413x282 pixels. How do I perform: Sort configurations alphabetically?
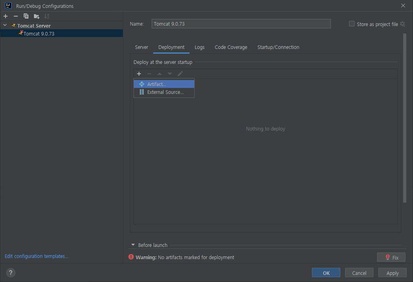point(47,16)
